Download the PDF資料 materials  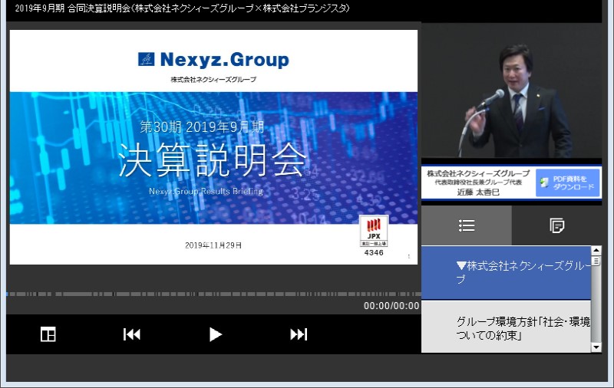[568, 182]
